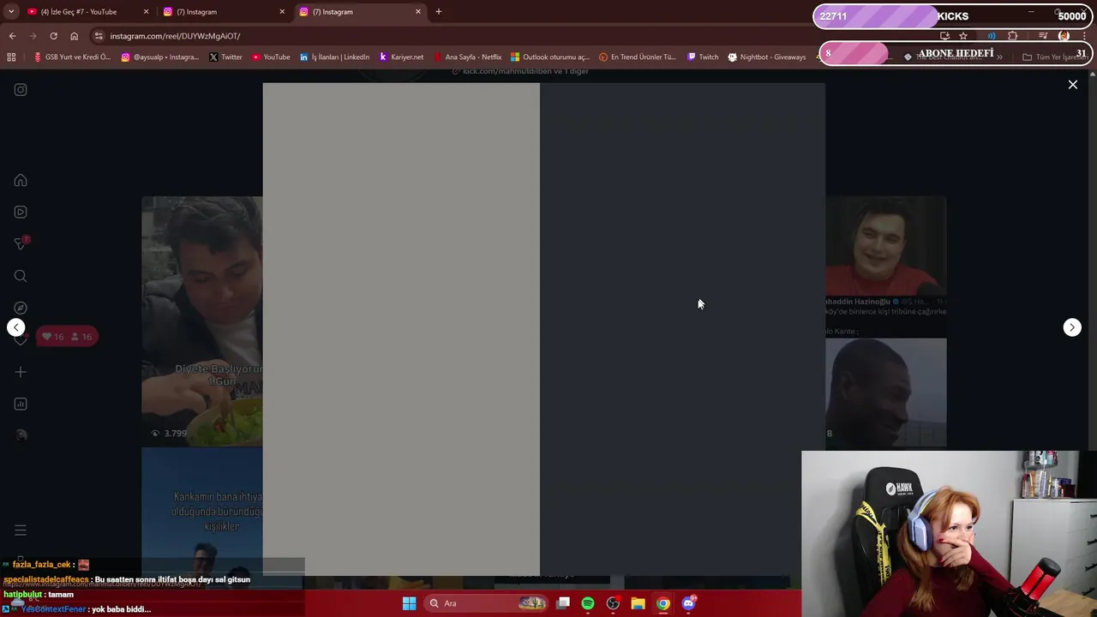Screen dimensions: 1097x617
Task: Open the 'Ana Sayfa - Netflix' bookmark
Action: (x=467, y=57)
